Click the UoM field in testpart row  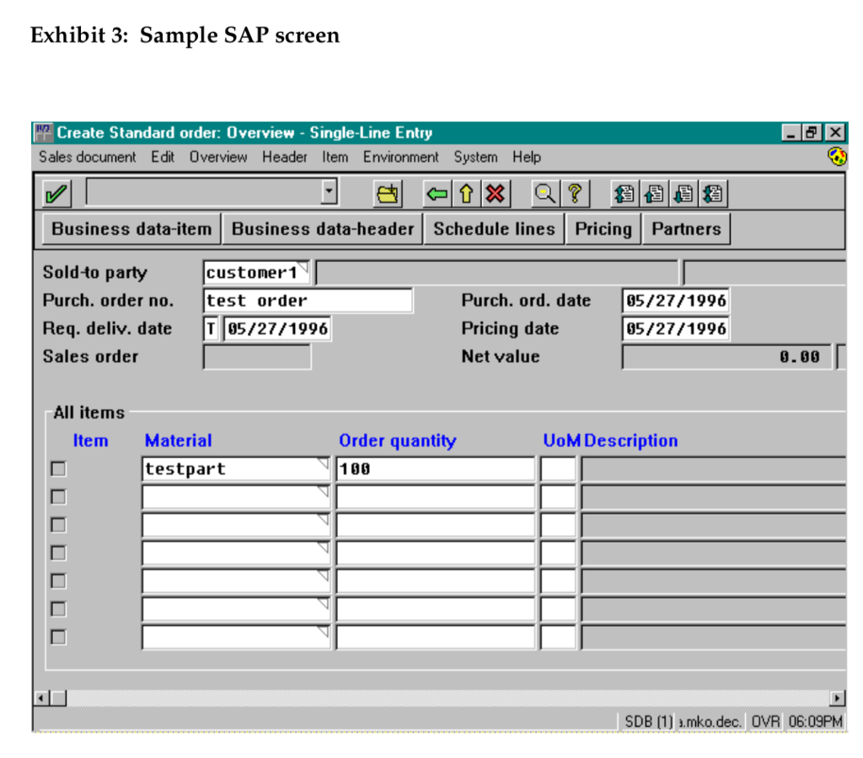(558, 468)
